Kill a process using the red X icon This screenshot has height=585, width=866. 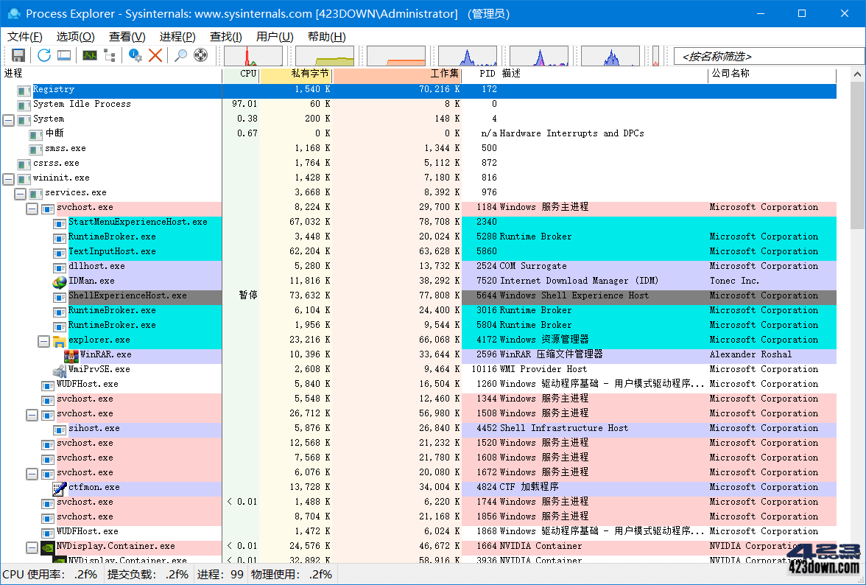(157, 55)
